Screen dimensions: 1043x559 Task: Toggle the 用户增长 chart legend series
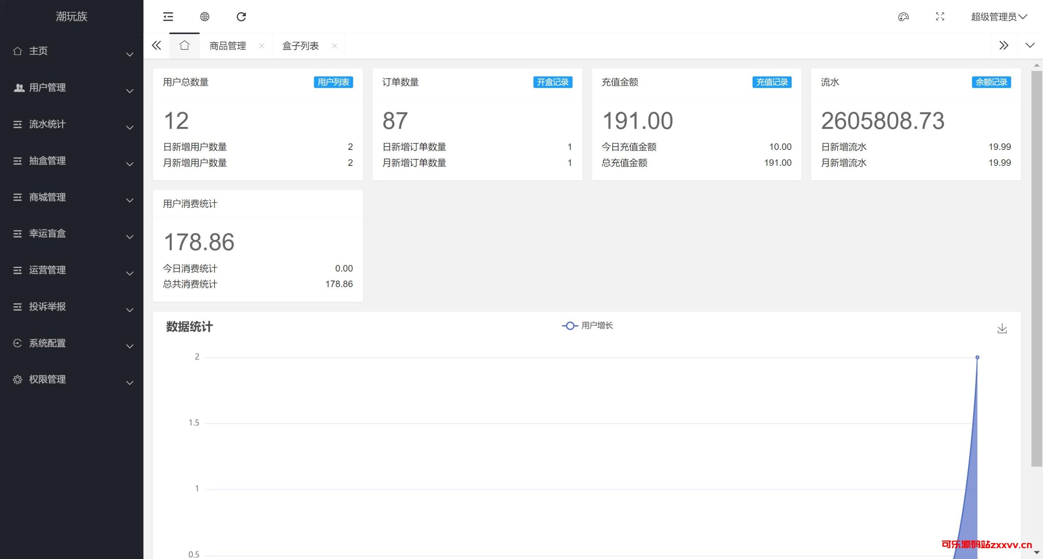pos(587,326)
